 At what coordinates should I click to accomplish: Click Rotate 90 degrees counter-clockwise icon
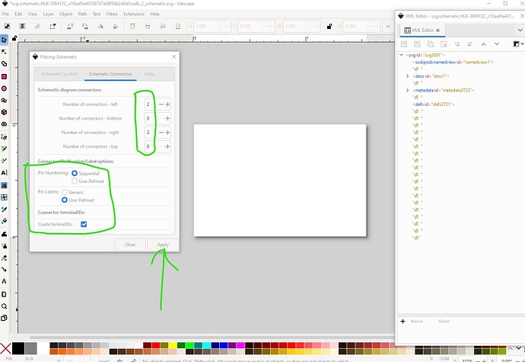(x=70, y=26)
